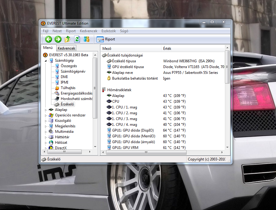Open the Riport menu in menu bar
Viewport: 276px width, 210px height.
(71, 31)
